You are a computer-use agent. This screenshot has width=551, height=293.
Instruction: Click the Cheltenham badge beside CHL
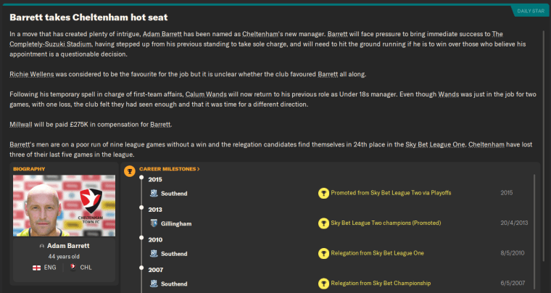click(x=74, y=267)
